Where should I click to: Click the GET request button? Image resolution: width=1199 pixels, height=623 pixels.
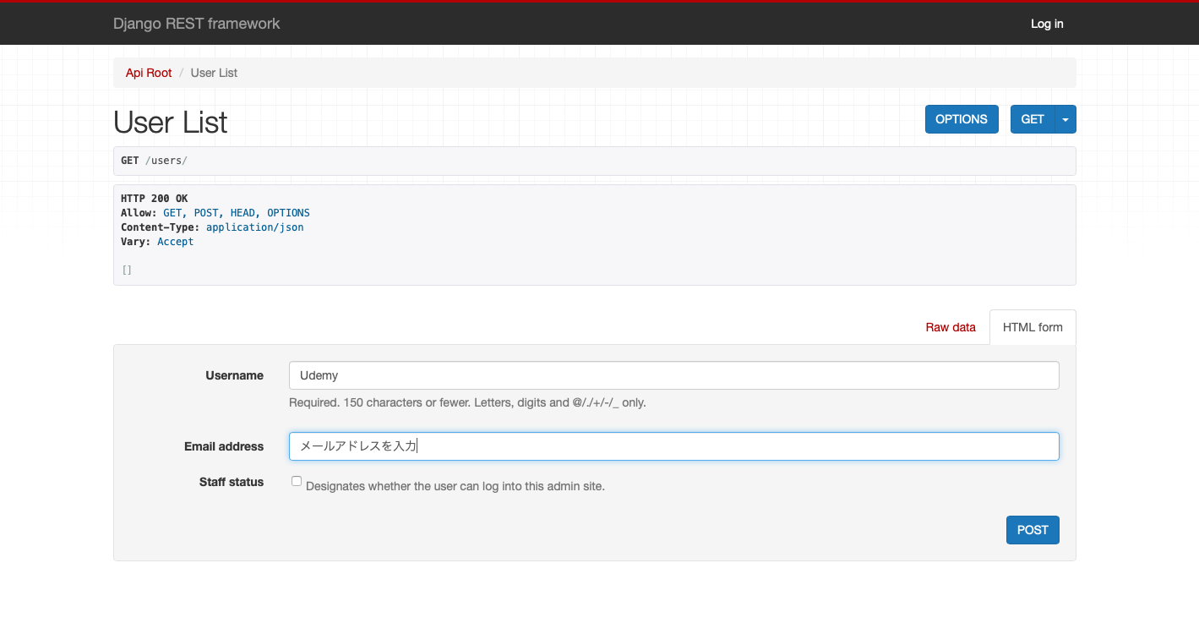pyautogui.click(x=1032, y=118)
